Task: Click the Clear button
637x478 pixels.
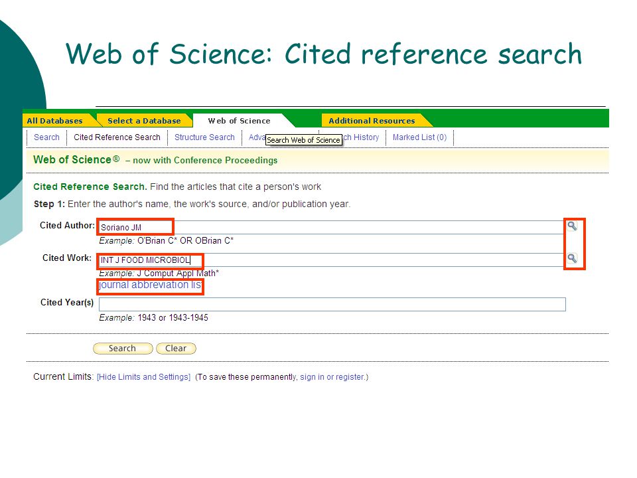Action: tap(176, 349)
